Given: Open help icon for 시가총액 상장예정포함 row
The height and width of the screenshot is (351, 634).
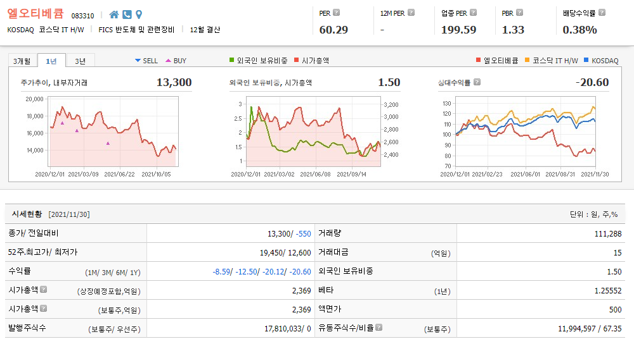Looking at the screenshot, I should [x=44, y=289].
